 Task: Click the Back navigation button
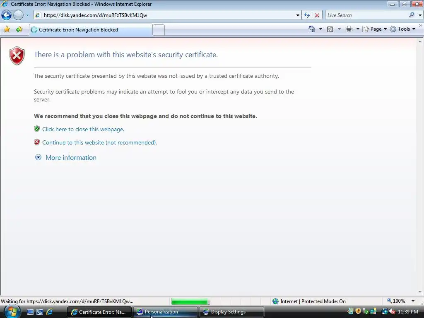pyautogui.click(x=6, y=15)
